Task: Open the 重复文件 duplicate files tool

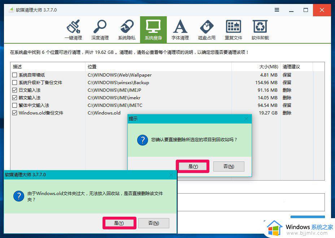Action: point(233,30)
